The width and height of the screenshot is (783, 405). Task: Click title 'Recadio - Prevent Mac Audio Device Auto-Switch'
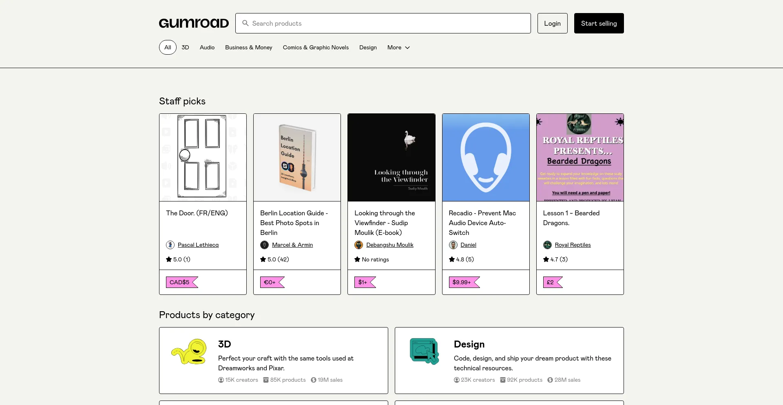coord(482,223)
